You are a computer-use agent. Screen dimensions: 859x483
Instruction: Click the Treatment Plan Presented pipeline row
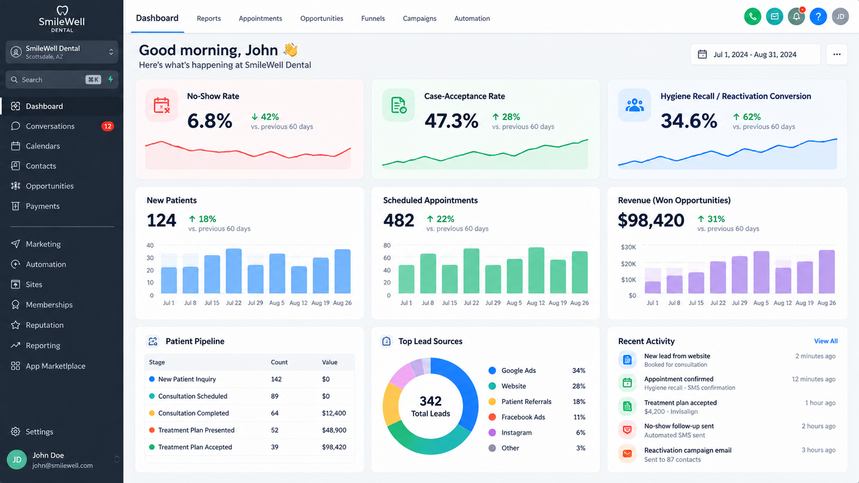tap(250, 430)
